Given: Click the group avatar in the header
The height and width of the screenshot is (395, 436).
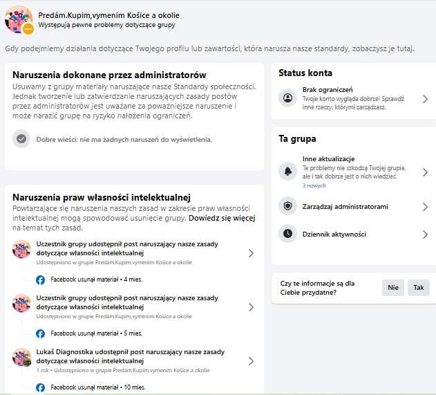Looking at the screenshot, I should (x=19, y=19).
